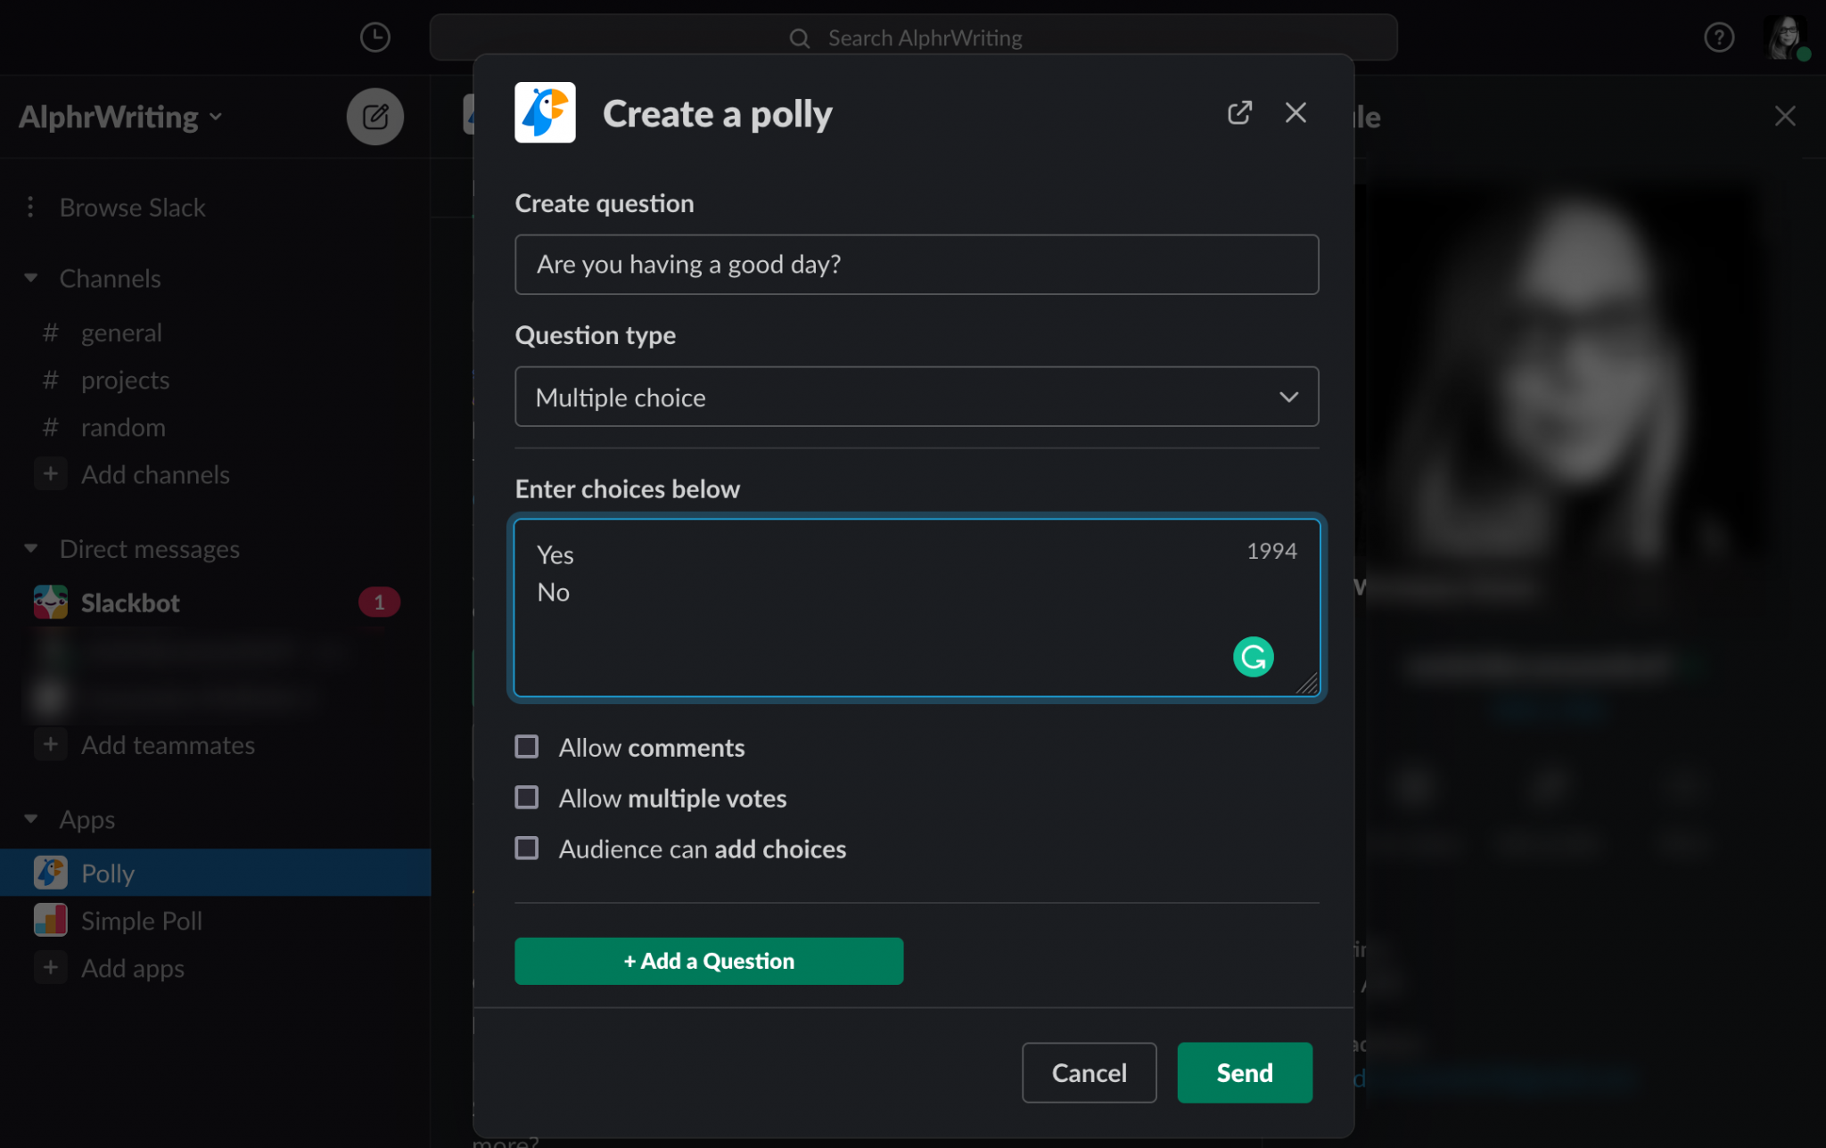Click the Polly parrot logo in the dialog

coord(545,113)
